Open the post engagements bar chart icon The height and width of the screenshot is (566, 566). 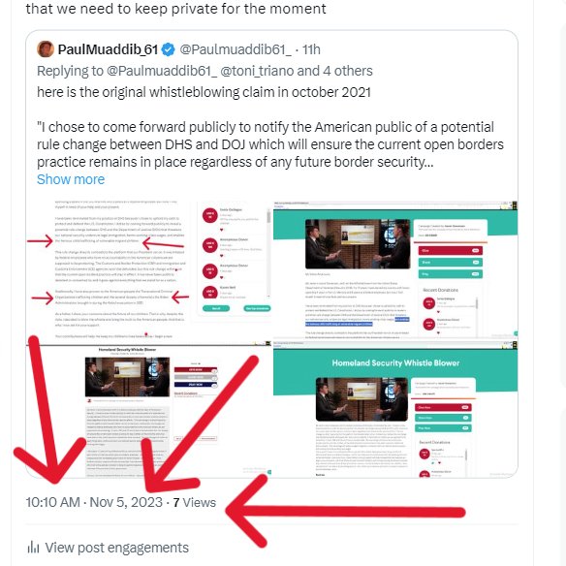pyautogui.click(x=33, y=548)
